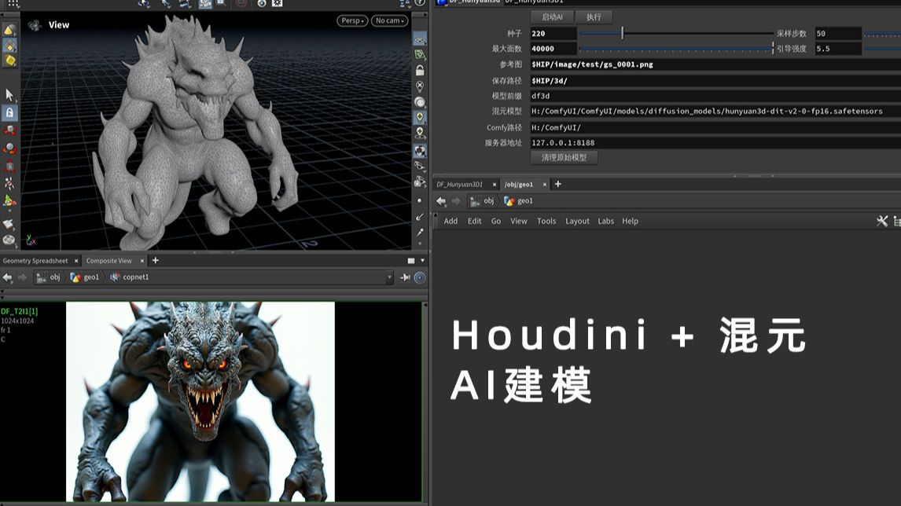The height and width of the screenshot is (506, 901).
Task: Open the No cam camera menu
Action: [390, 20]
